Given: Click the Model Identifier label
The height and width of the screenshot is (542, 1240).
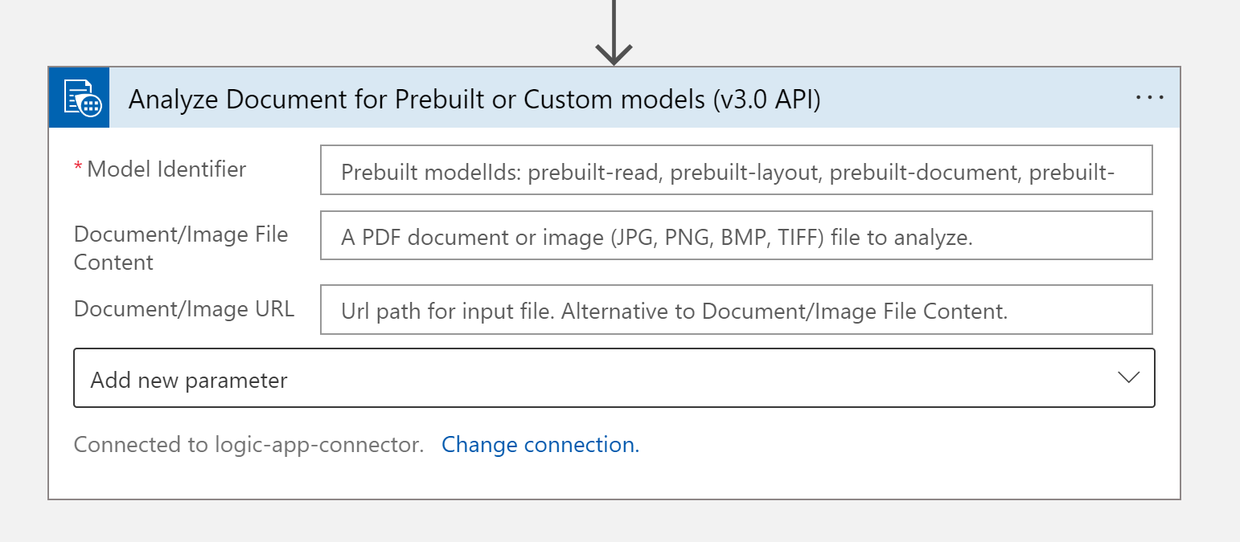Looking at the screenshot, I should tap(166, 169).
